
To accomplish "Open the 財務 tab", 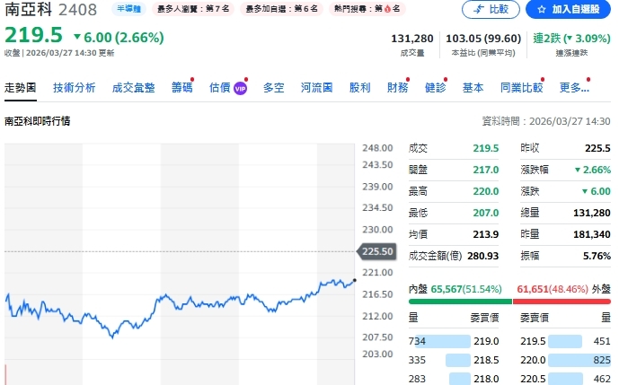I will click(x=397, y=88).
